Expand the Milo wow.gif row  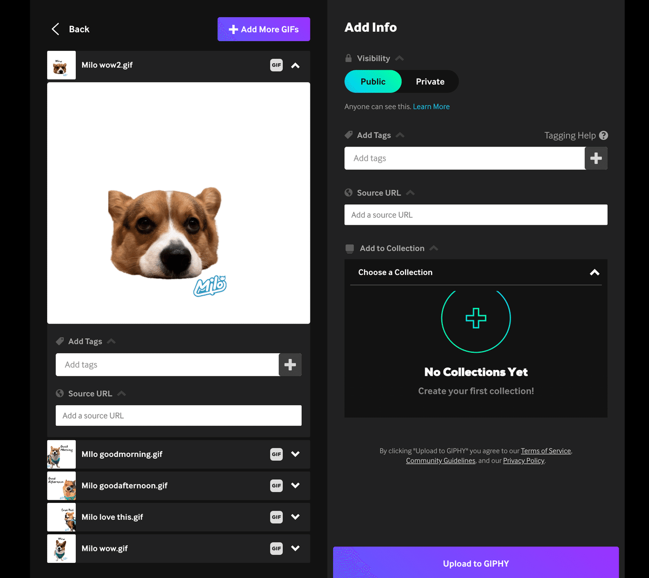(x=295, y=548)
